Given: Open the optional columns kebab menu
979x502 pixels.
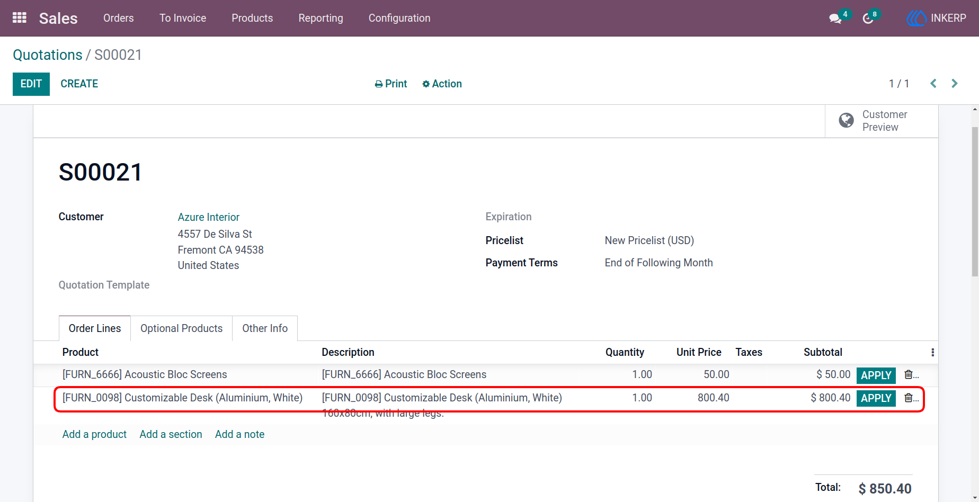Looking at the screenshot, I should [x=932, y=353].
